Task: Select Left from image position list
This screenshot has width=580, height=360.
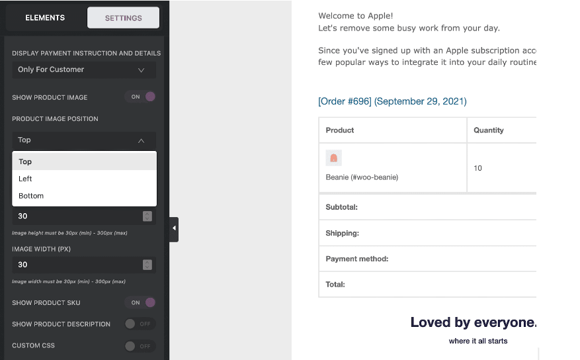Action: click(x=85, y=179)
